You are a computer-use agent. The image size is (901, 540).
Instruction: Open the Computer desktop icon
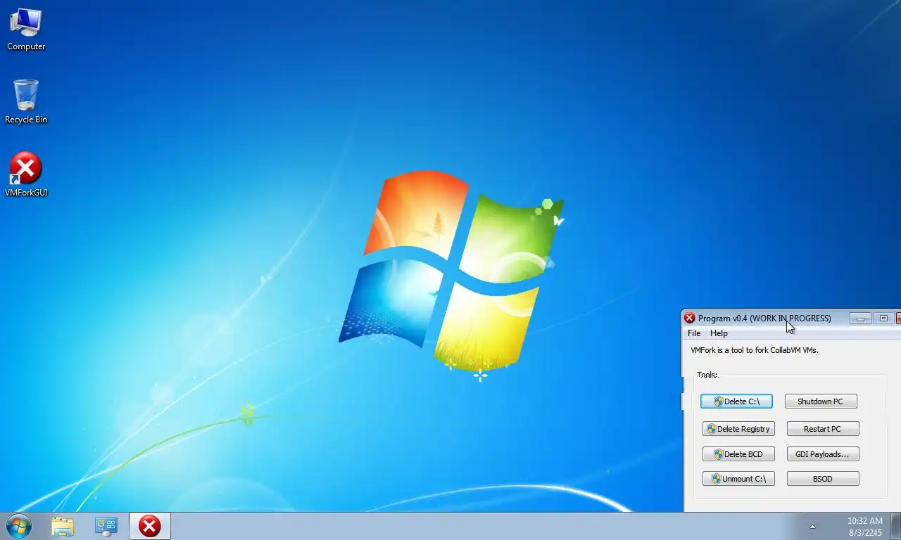pos(26,30)
